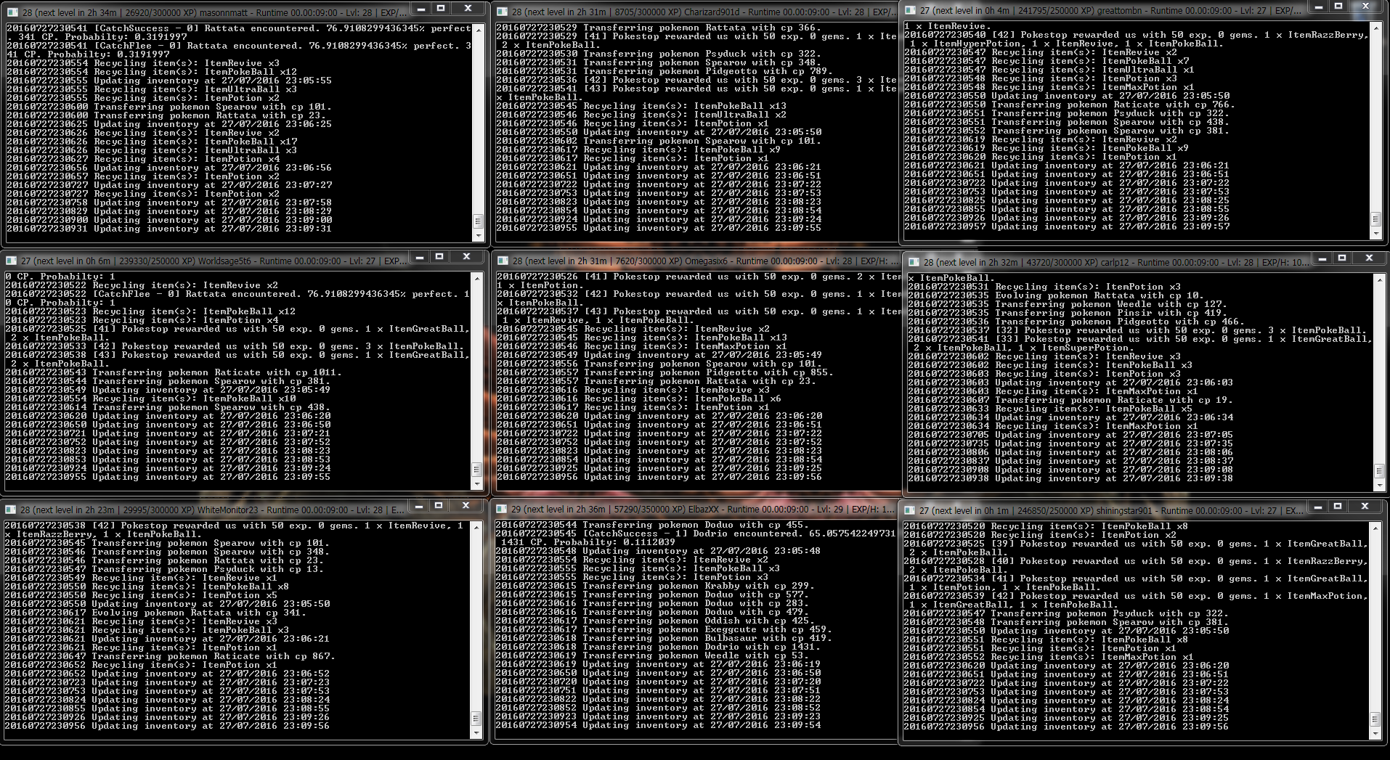This screenshot has height=760, width=1390.
Task: Close the shiningstar901 console window
Action: 1365,507
